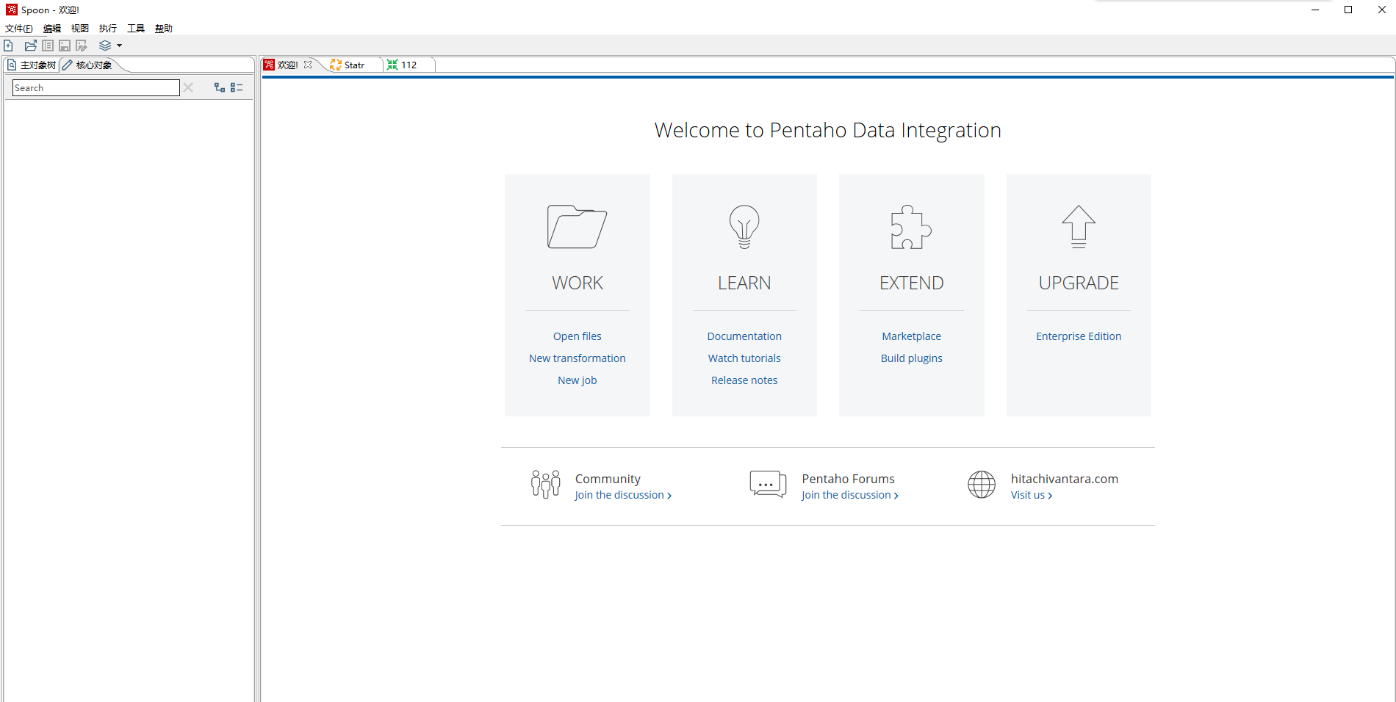The image size is (1396, 702).
Task: Switch to the 112 transformation tab
Action: (x=409, y=65)
